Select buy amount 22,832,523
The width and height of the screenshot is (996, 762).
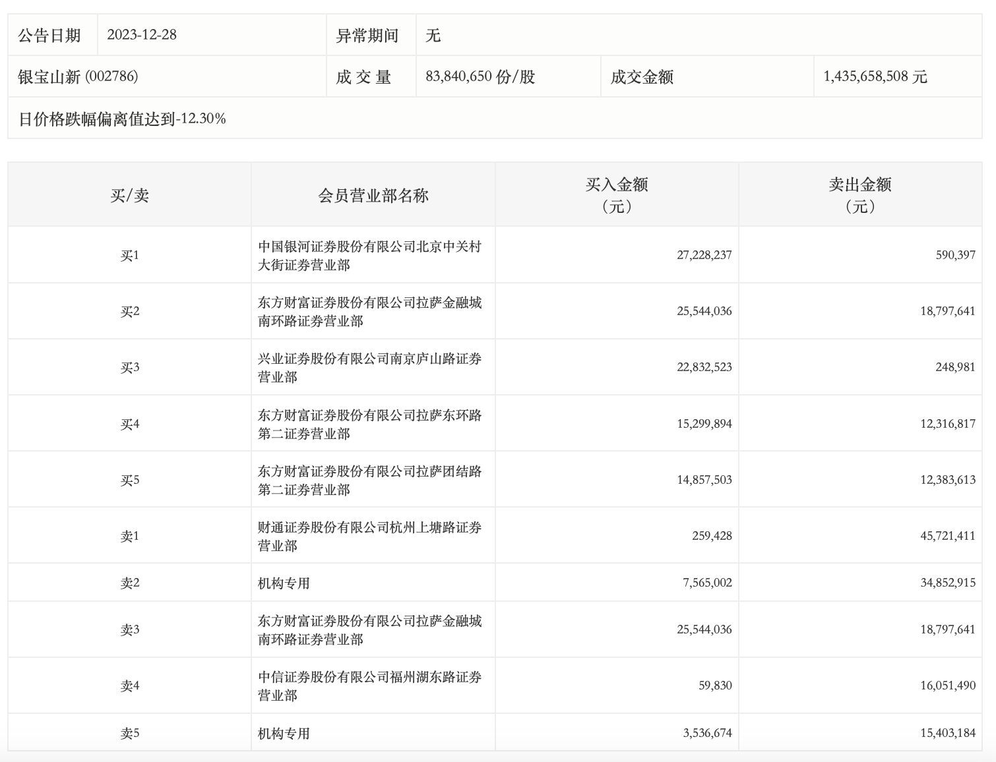click(x=704, y=367)
